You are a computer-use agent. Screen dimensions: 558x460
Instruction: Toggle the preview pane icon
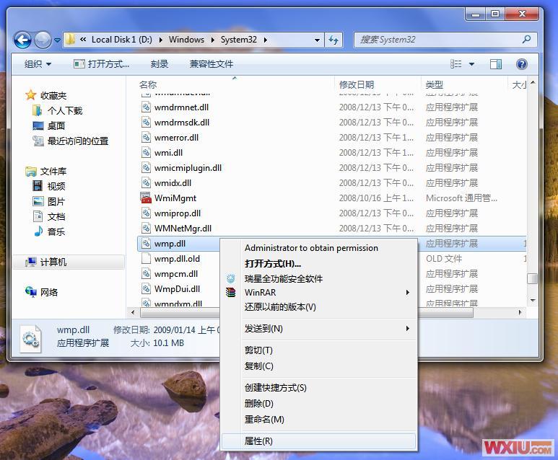coord(496,64)
